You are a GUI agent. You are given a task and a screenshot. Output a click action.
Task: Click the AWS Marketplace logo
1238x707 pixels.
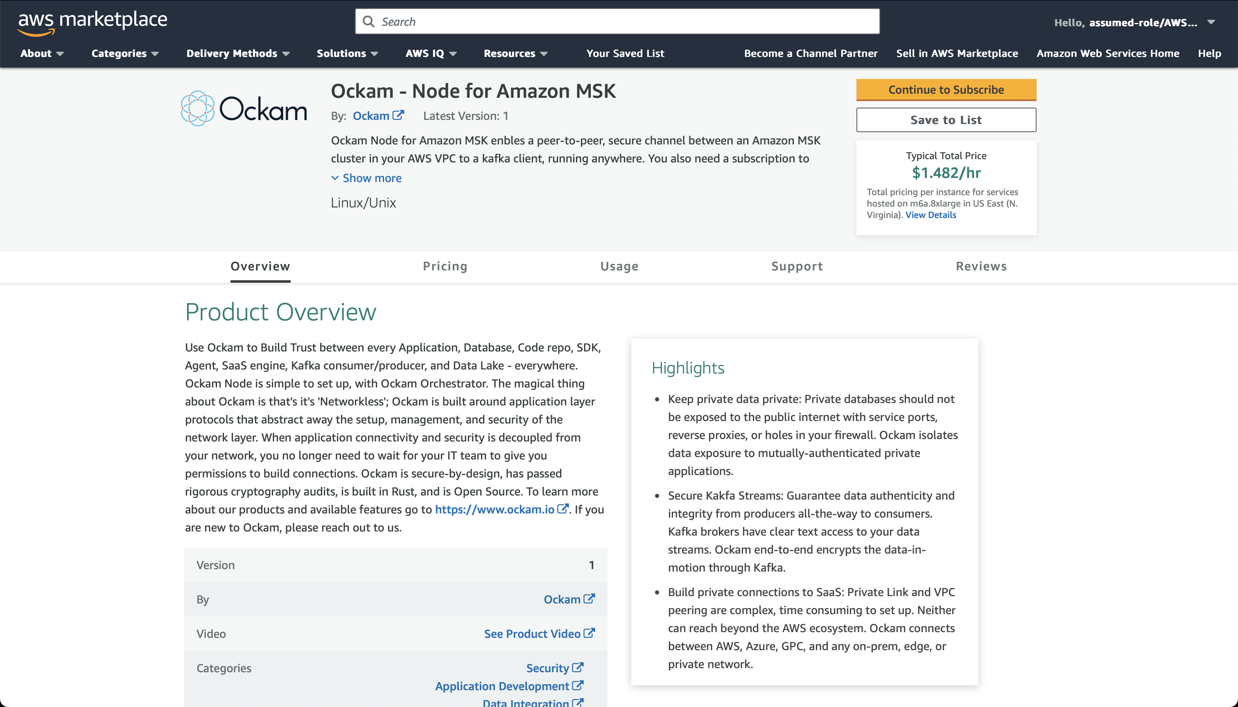click(92, 23)
